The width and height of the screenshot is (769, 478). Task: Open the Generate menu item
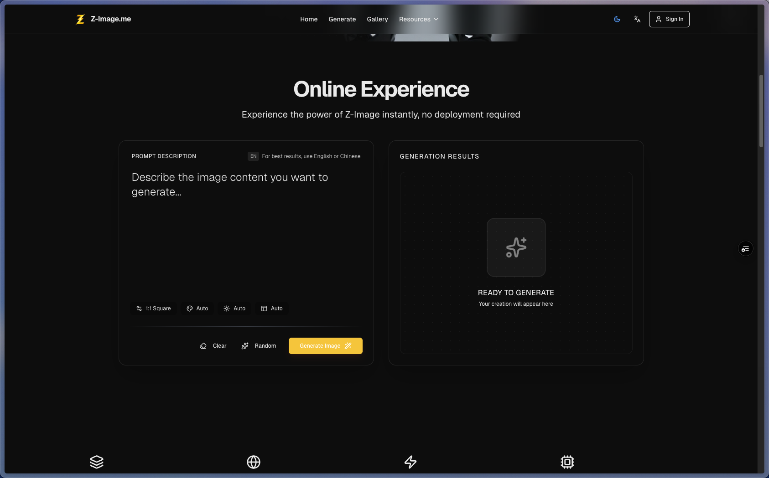342,19
